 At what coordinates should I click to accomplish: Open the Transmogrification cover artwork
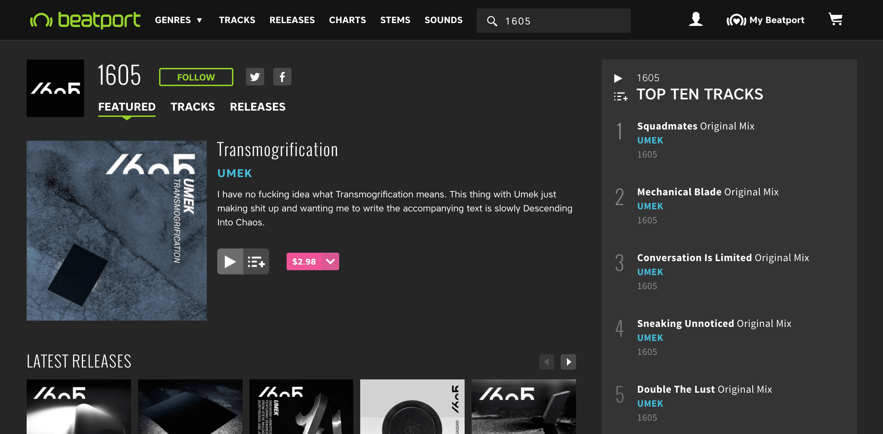pos(117,231)
